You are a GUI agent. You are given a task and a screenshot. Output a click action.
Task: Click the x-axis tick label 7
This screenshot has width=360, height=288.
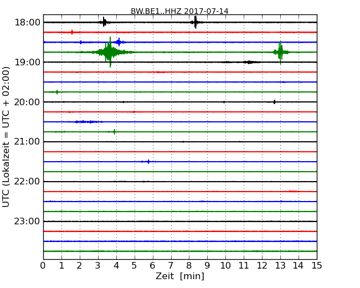[x=171, y=266]
